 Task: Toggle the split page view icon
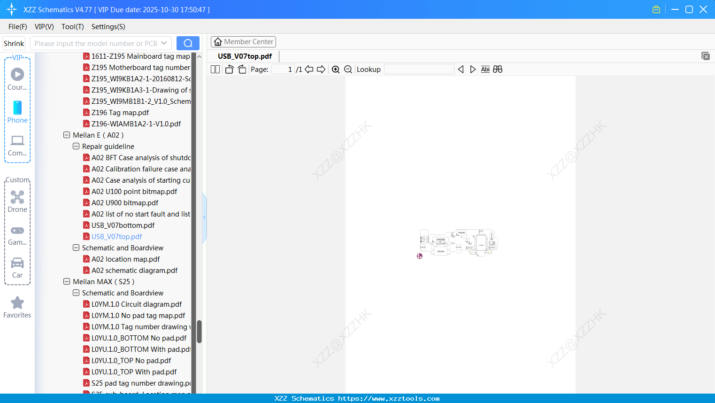(215, 70)
